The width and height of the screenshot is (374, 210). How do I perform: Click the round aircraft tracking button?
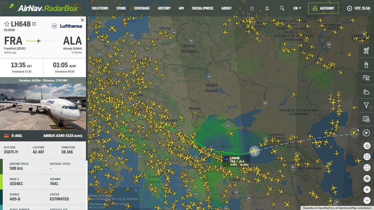click(x=367, y=133)
